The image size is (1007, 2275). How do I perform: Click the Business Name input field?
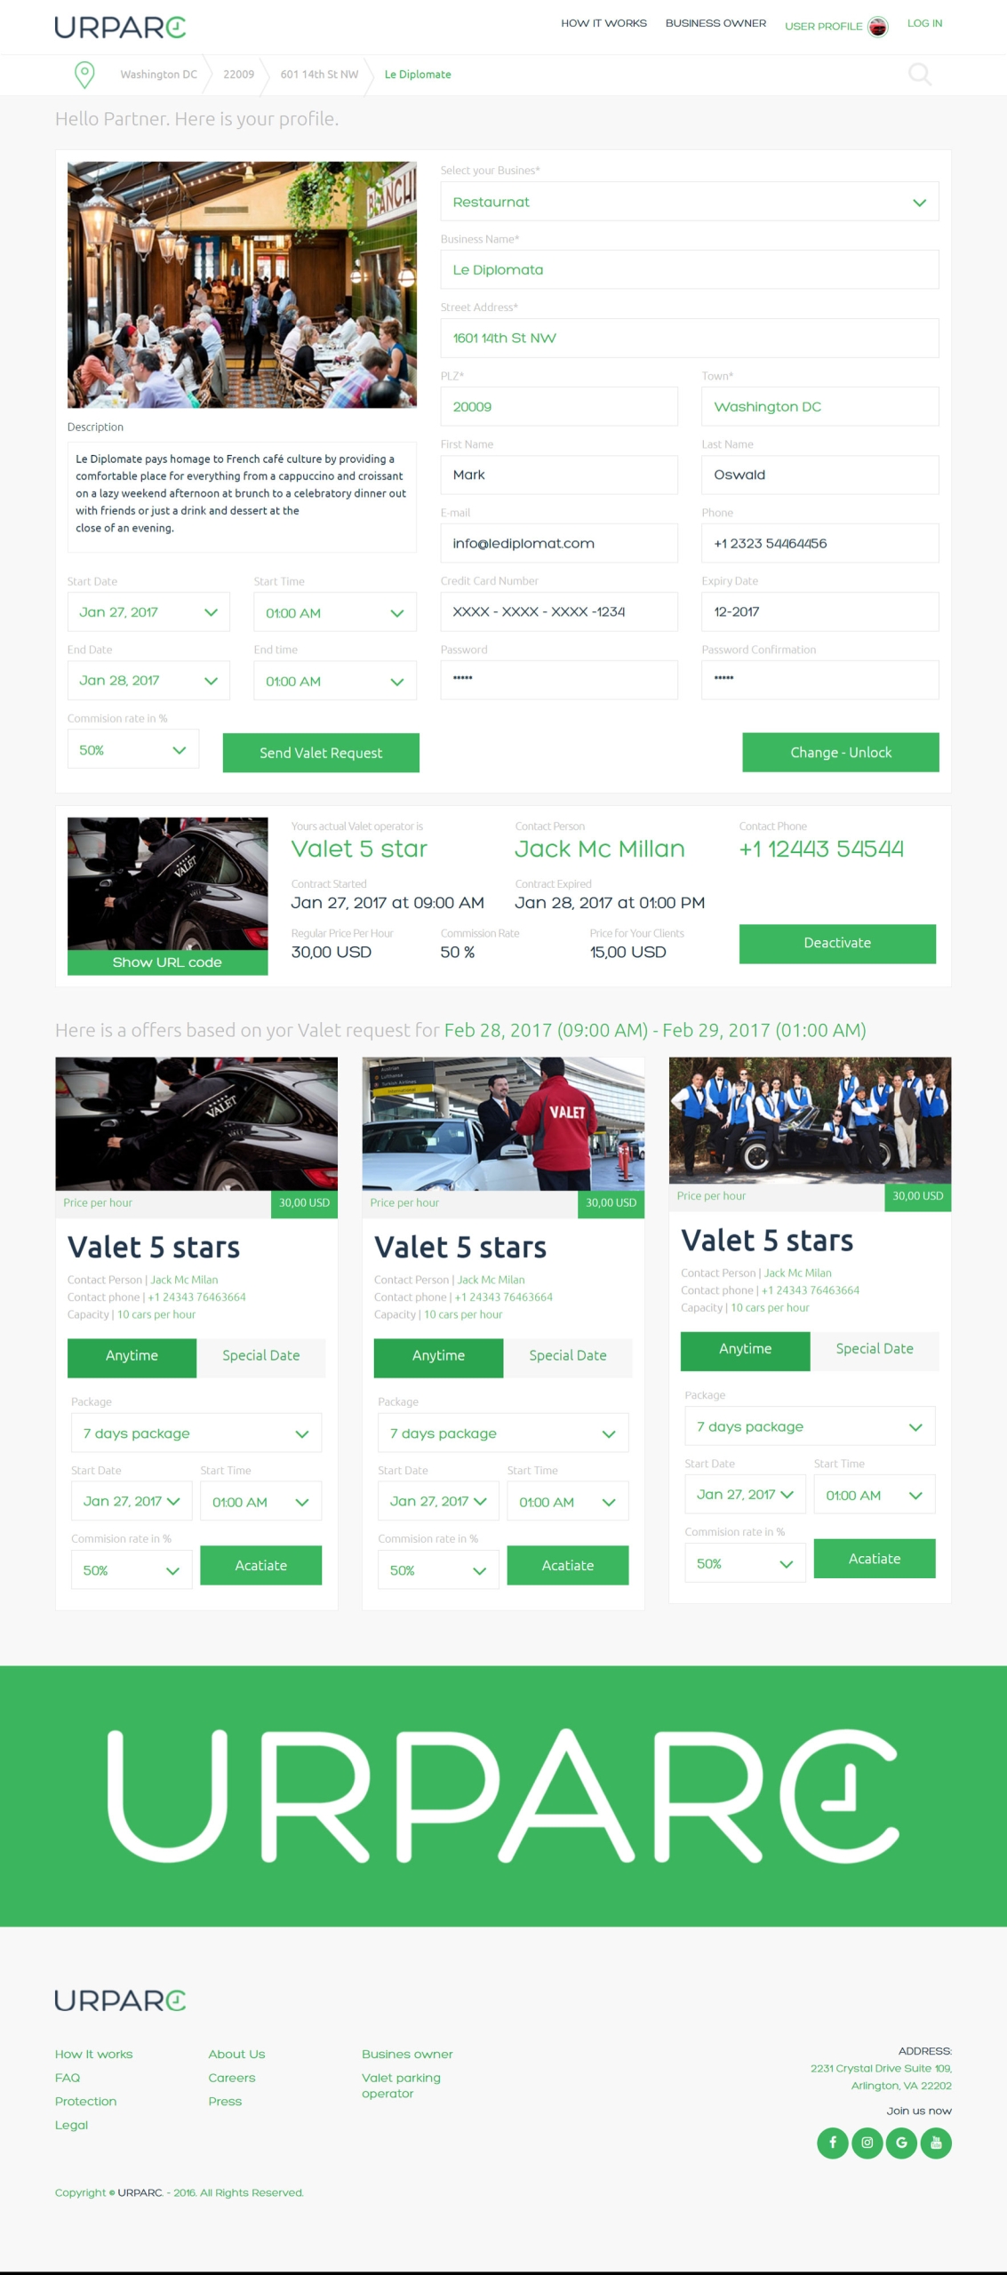(690, 269)
